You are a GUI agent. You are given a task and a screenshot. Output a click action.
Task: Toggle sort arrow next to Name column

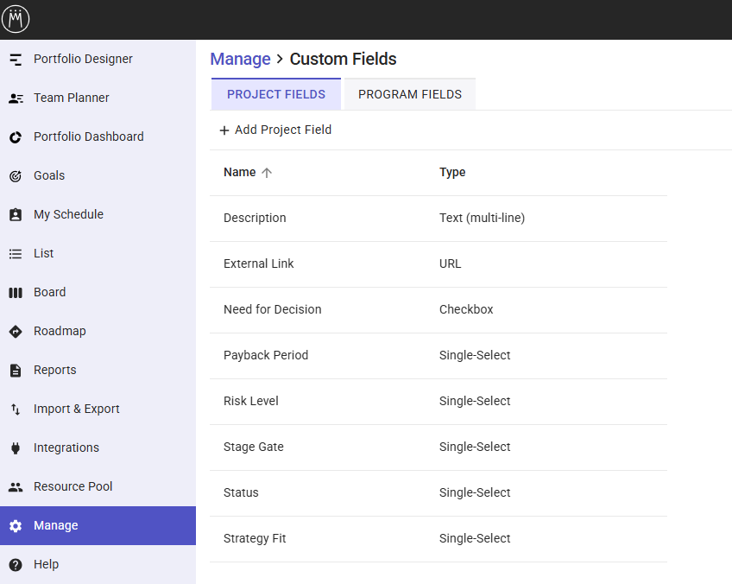tap(267, 173)
